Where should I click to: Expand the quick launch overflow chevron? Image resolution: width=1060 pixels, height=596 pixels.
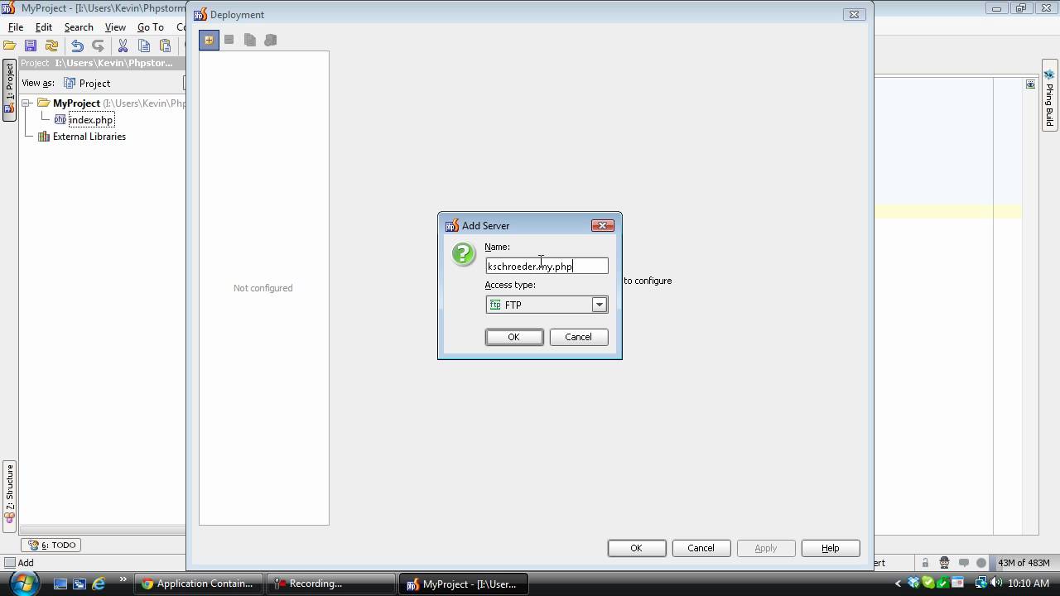pyautogui.click(x=123, y=579)
